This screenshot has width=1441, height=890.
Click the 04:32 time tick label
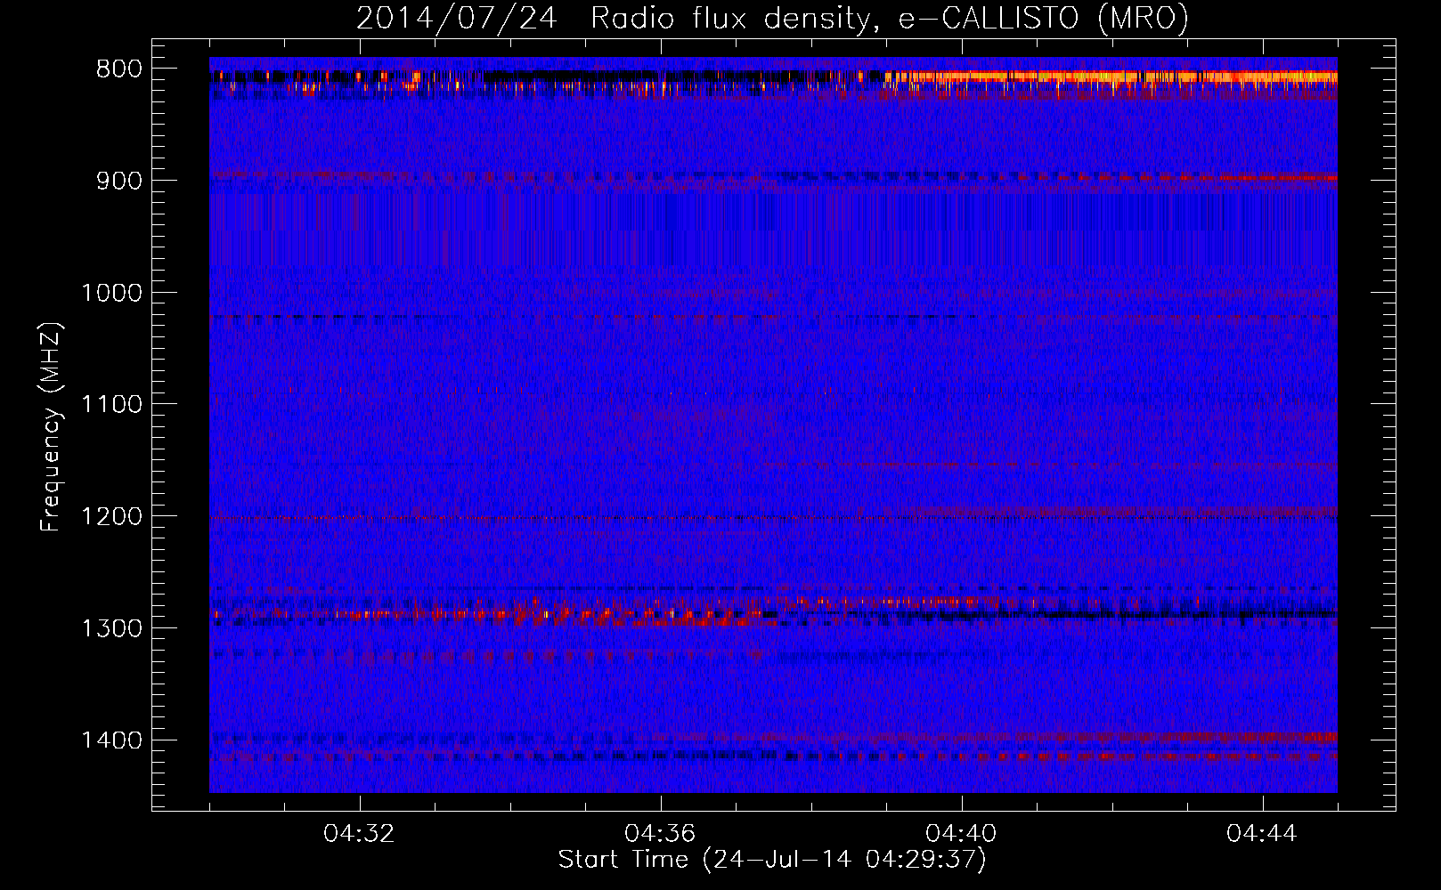coord(360,834)
